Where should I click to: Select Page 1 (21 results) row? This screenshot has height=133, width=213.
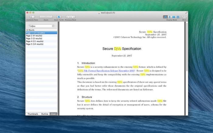pyautogui.click(x=41, y=33)
